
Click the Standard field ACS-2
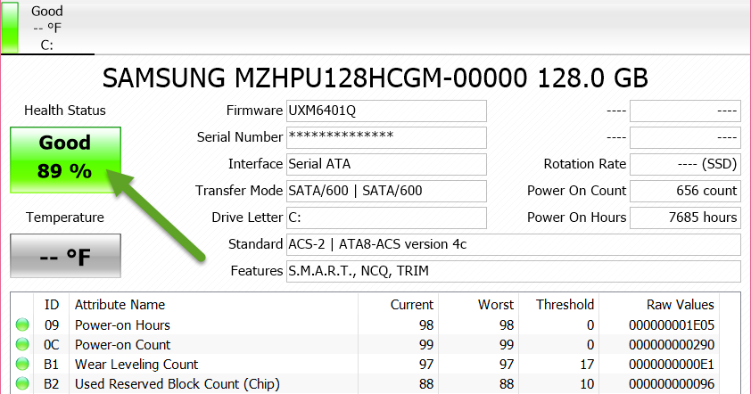(x=514, y=244)
